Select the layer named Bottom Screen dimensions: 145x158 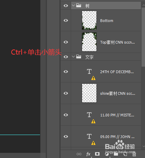point(107,21)
